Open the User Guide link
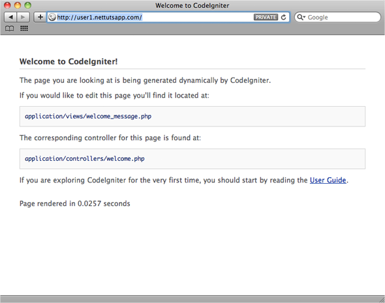 pyautogui.click(x=328, y=180)
